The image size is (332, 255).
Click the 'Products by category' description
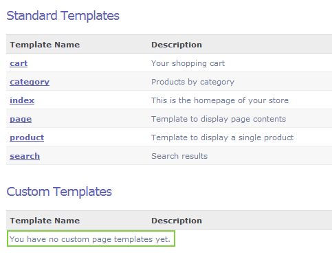tap(192, 82)
